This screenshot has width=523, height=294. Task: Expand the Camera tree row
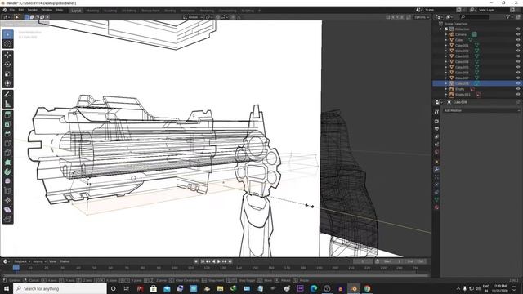[446, 34]
